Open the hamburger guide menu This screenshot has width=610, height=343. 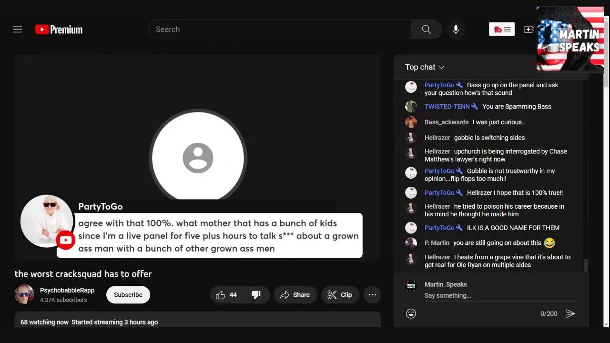[x=18, y=30]
